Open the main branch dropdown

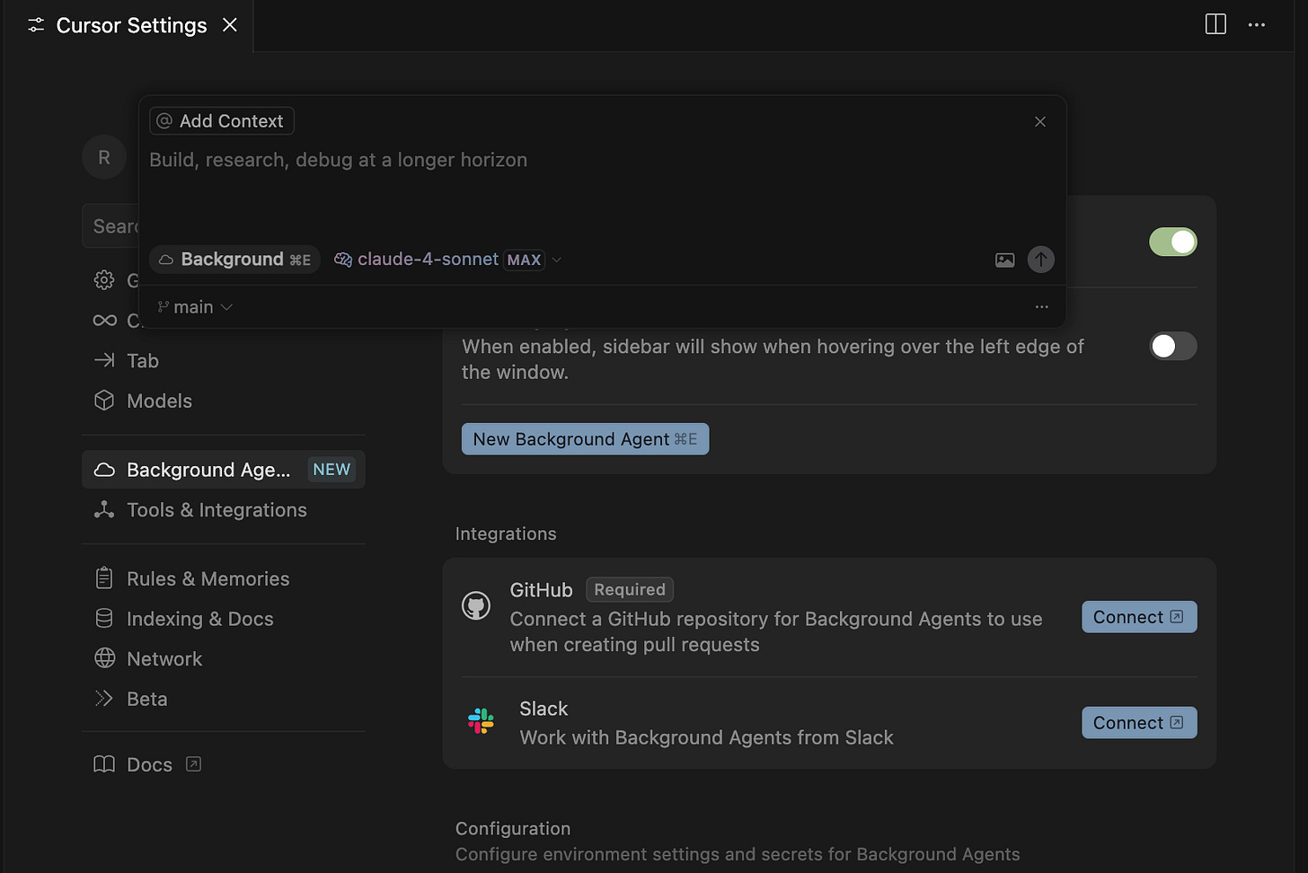(195, 307)
